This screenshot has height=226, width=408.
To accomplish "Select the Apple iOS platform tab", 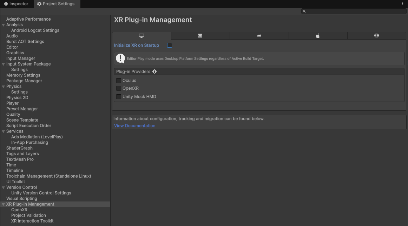I will point(318,36).
